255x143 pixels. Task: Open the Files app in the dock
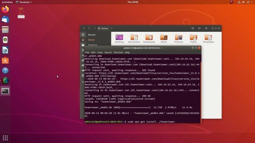pyautogui.click(x=5, y=30)
